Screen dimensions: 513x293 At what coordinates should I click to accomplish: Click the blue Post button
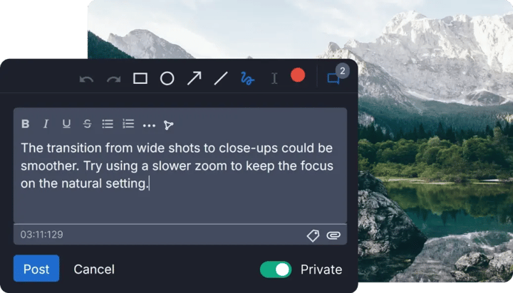tap(36, 269)
